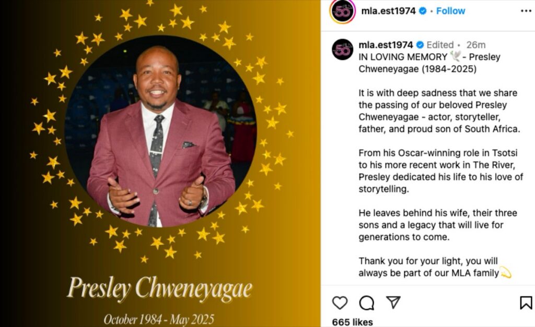Click the circular portrait photo in the post image
Screen dimensions: 535x327
[x=160, y=131]
